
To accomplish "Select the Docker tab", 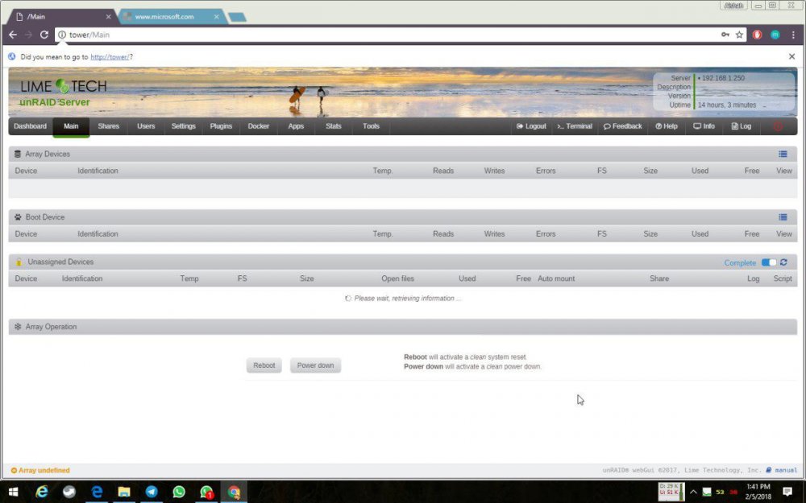I will [x=259, y=126].
